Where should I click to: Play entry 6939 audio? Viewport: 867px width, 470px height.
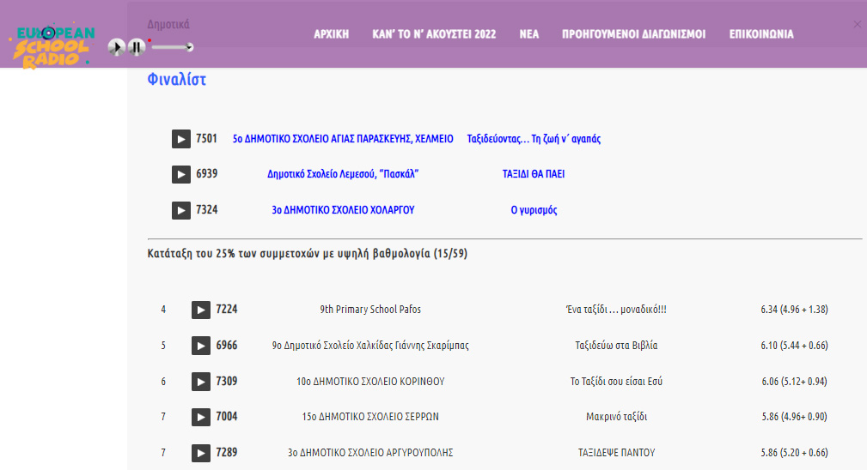[x=180, y=174]
